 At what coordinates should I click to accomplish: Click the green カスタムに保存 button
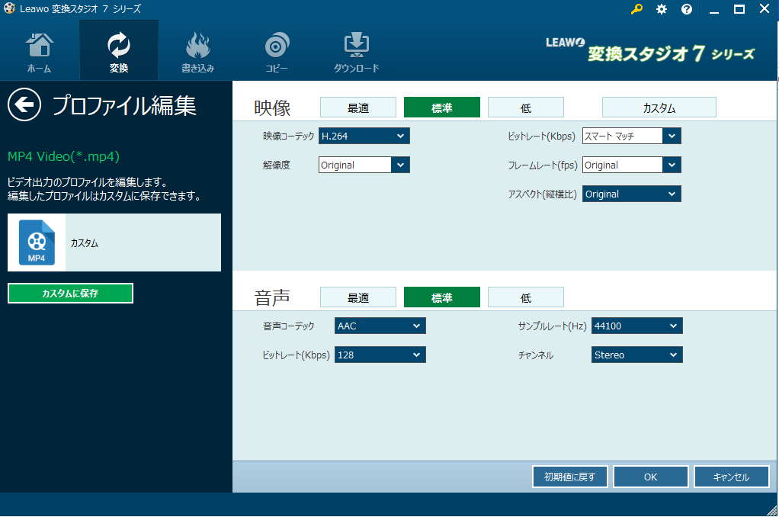point(70,294)
